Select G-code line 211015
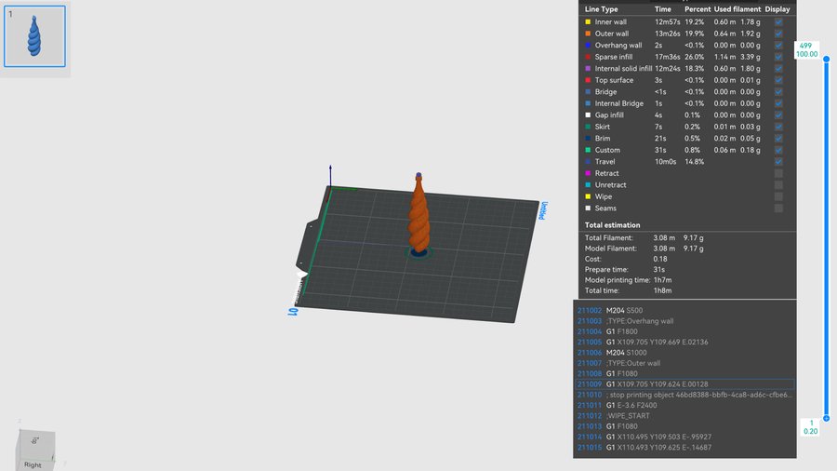This screenshot has height=471, width=837. pyautogui.click(x=684, y=448)
